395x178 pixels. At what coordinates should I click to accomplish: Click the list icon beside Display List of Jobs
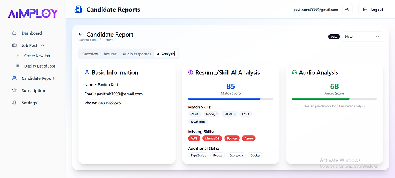[x=18, y=66]
